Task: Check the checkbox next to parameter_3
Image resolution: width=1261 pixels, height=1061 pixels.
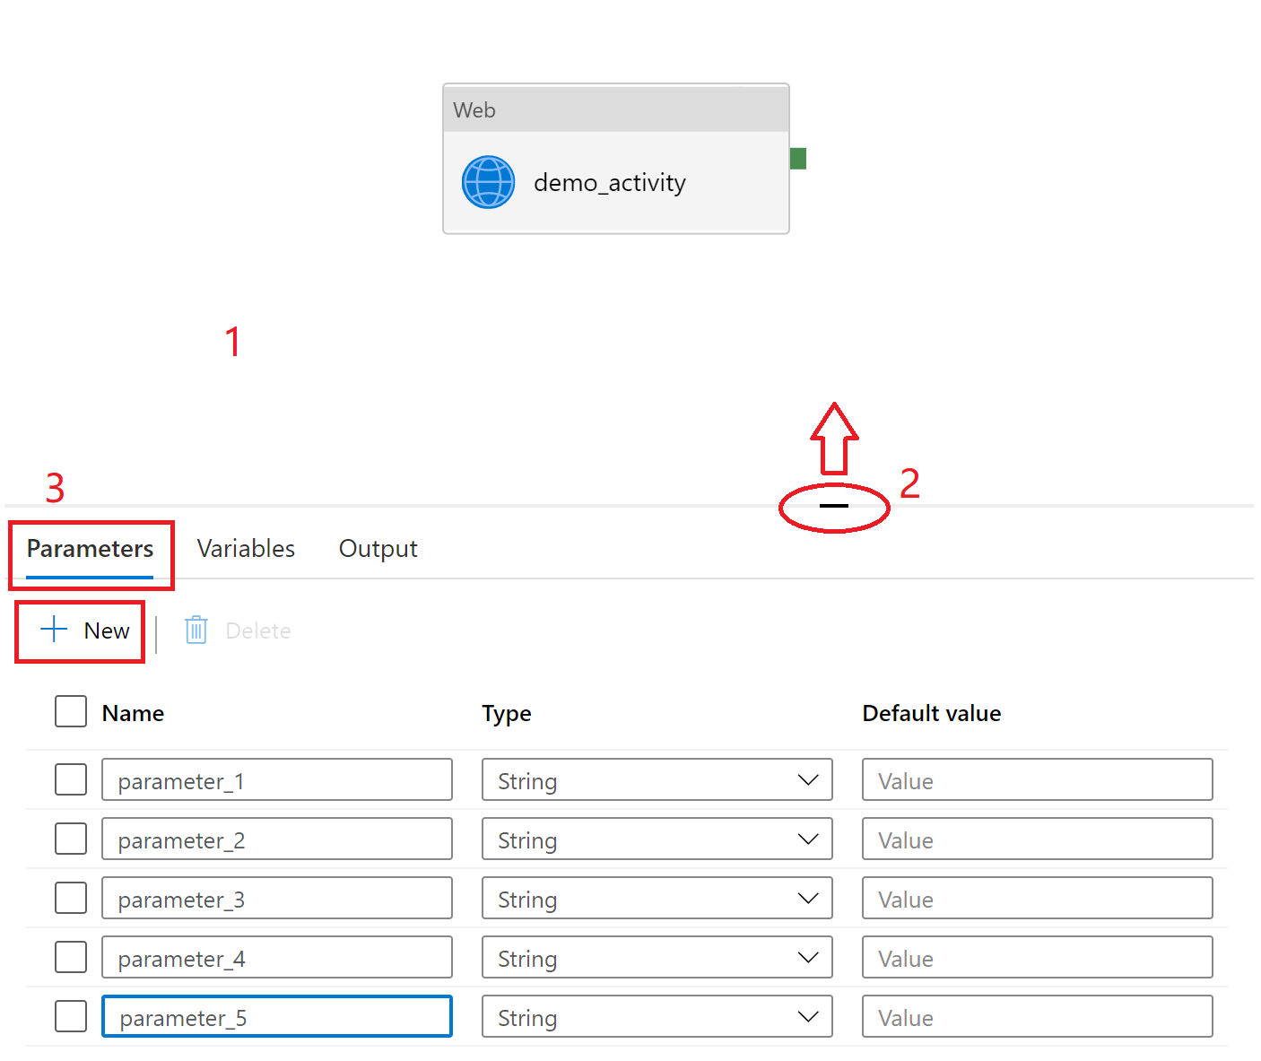Action: point(70,898)
